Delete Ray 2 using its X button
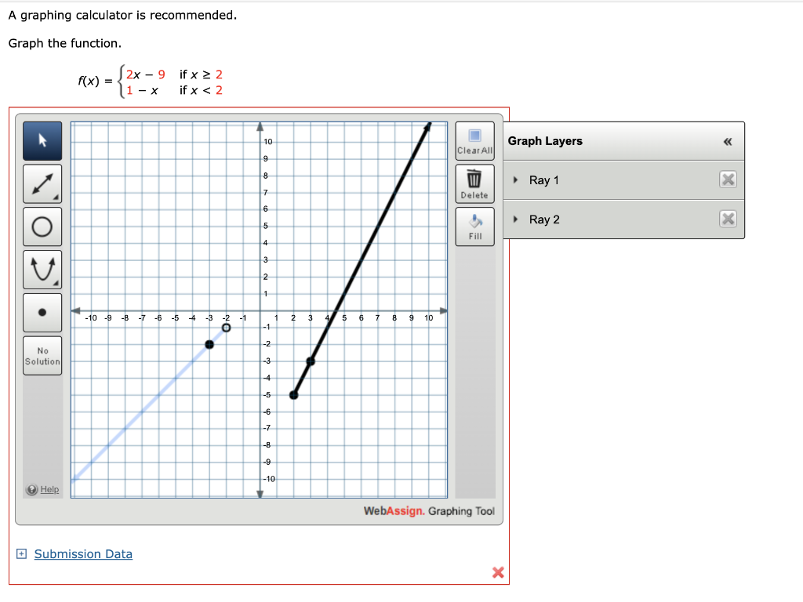 pyautogui.click(x=728, y=219)
